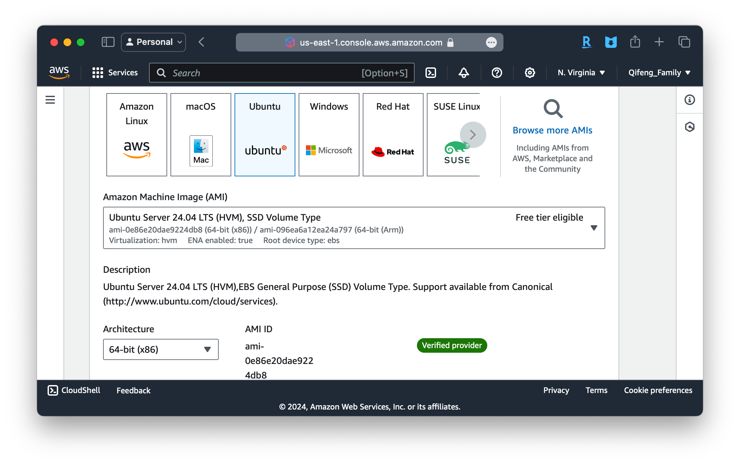Open the settings gear in AWS navbar
This screenshot has width=740, height=465.
coord(530,73)
